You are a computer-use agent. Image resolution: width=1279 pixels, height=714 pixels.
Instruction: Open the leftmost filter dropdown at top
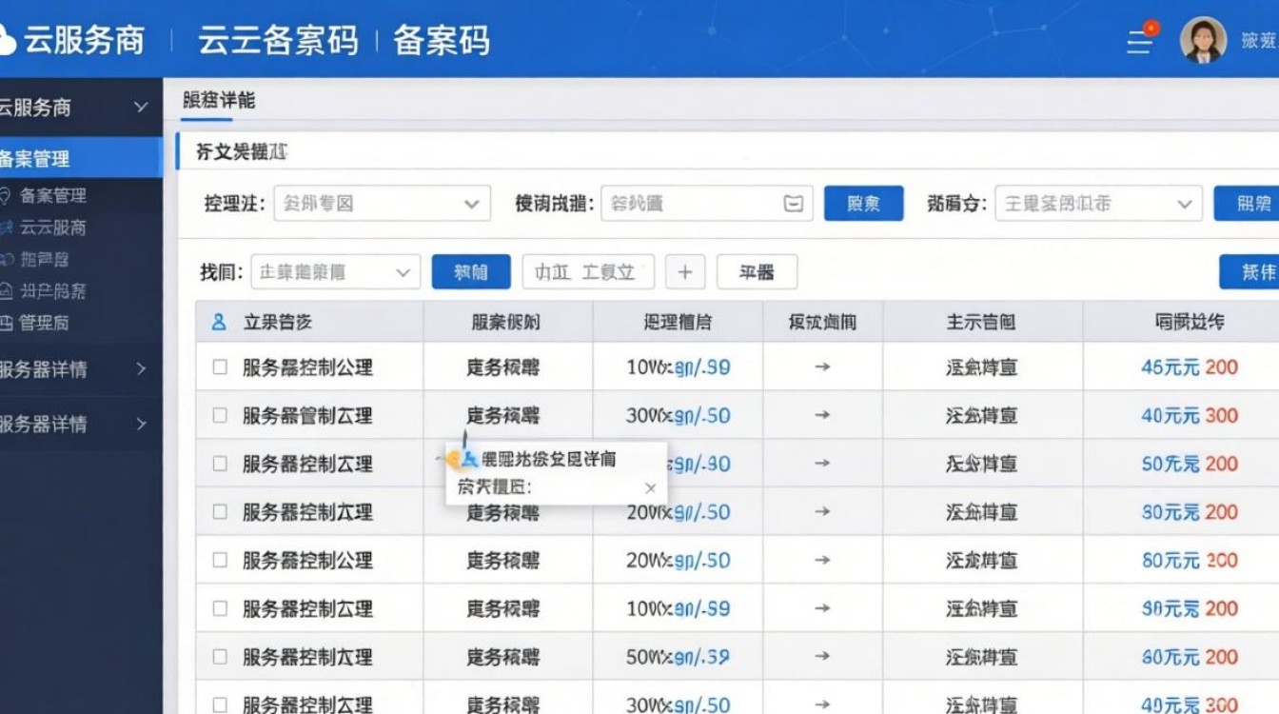(381, 203)
